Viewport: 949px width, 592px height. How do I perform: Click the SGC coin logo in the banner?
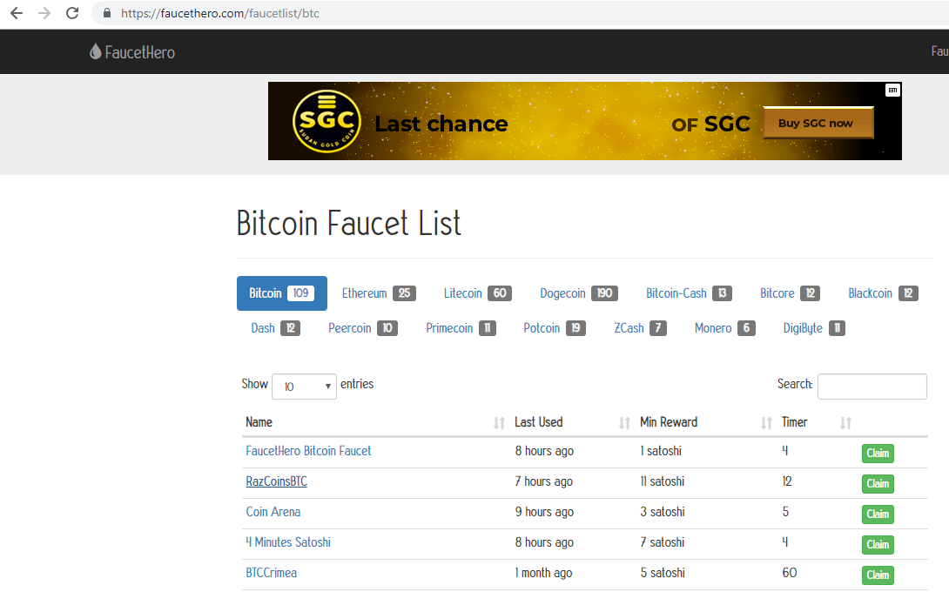tap(326, 121)
